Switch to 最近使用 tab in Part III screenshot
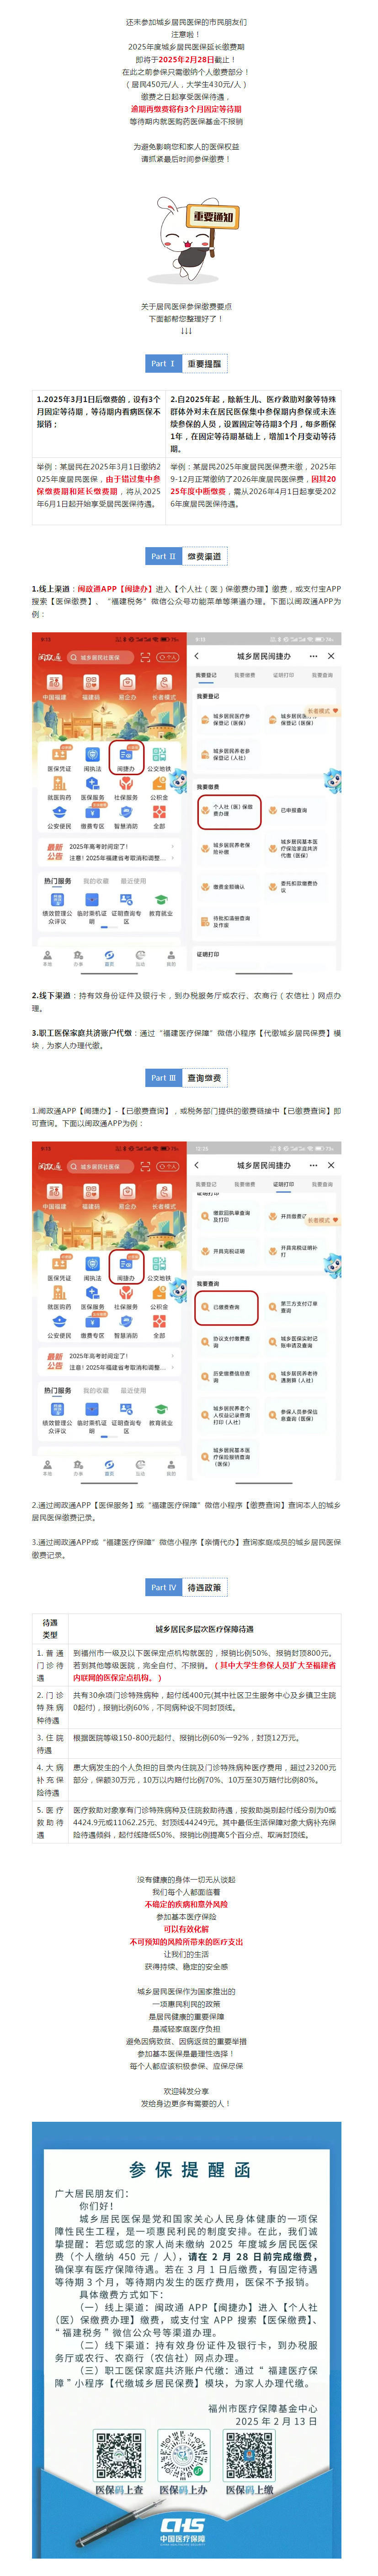The width and height of the screenshot is (378, 2576). coord(133,1390)
